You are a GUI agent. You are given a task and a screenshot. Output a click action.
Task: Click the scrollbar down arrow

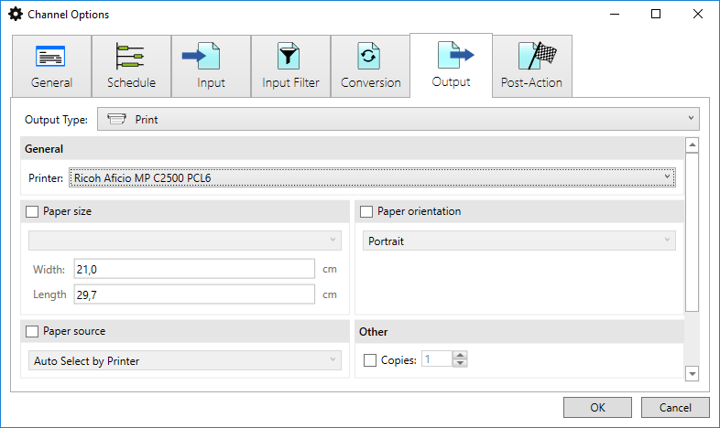click(x=692, y=373)
